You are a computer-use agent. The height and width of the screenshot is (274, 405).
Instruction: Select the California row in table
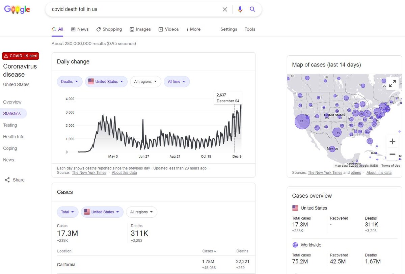pyautogui.click(x=153, y=265)
